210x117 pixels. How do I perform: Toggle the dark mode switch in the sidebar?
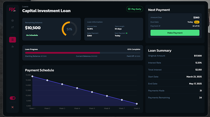(x=12, y=98)
